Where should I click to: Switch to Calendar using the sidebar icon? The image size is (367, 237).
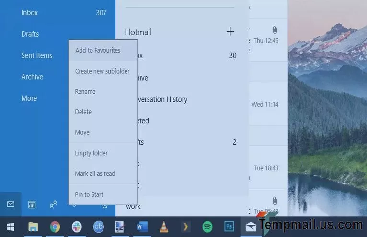tap(32, 205)
